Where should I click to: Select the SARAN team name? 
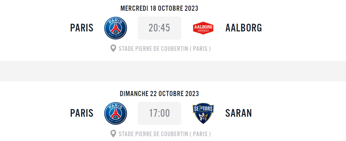pyautogui.click(x=238, y=113)
